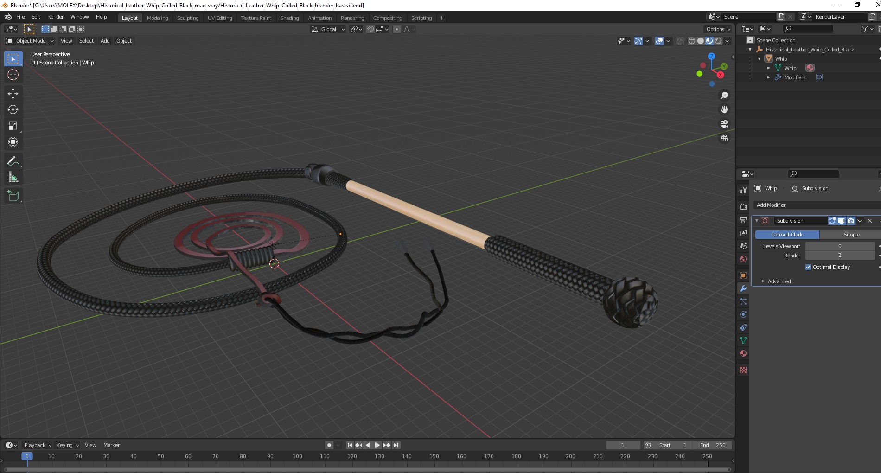The image size is (881, 473).
Task: Switch orthographic/perspective grid icon
Action: [x=724, y=138]
